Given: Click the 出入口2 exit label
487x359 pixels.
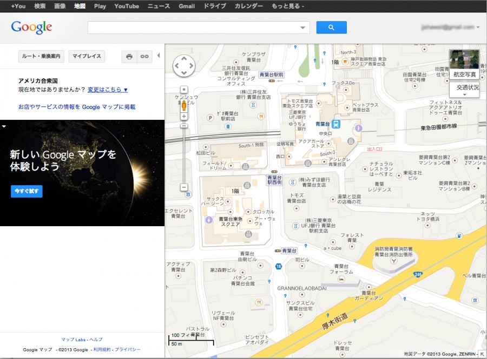Looking at the screenshot, I should (x=374, y=149).
